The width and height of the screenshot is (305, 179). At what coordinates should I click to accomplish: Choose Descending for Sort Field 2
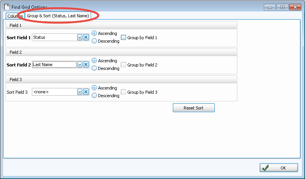(94, 68)
